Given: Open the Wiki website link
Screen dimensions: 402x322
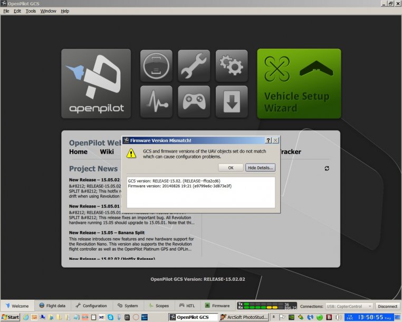Looking at the screenshot, I should [x=107, y=152].
